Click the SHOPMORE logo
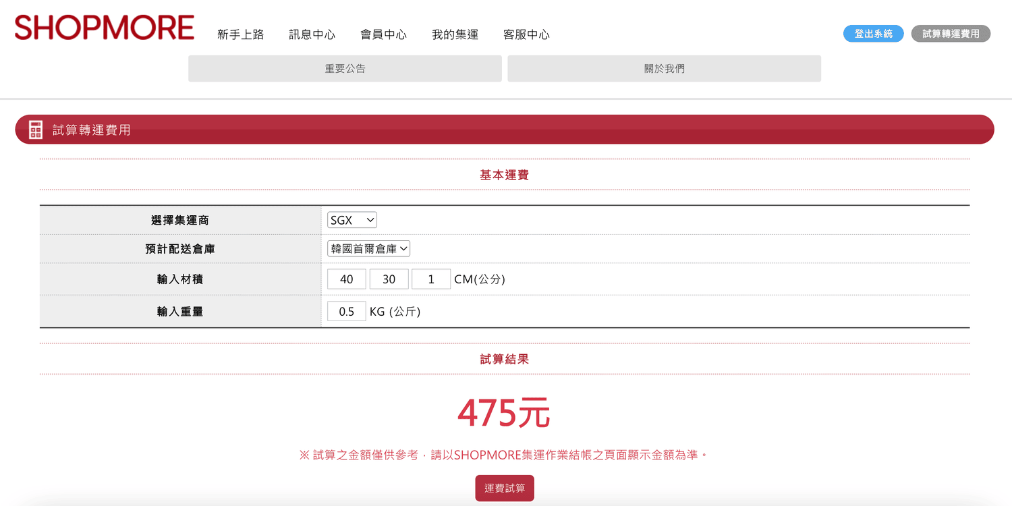1012x506 pixels. 105,28
